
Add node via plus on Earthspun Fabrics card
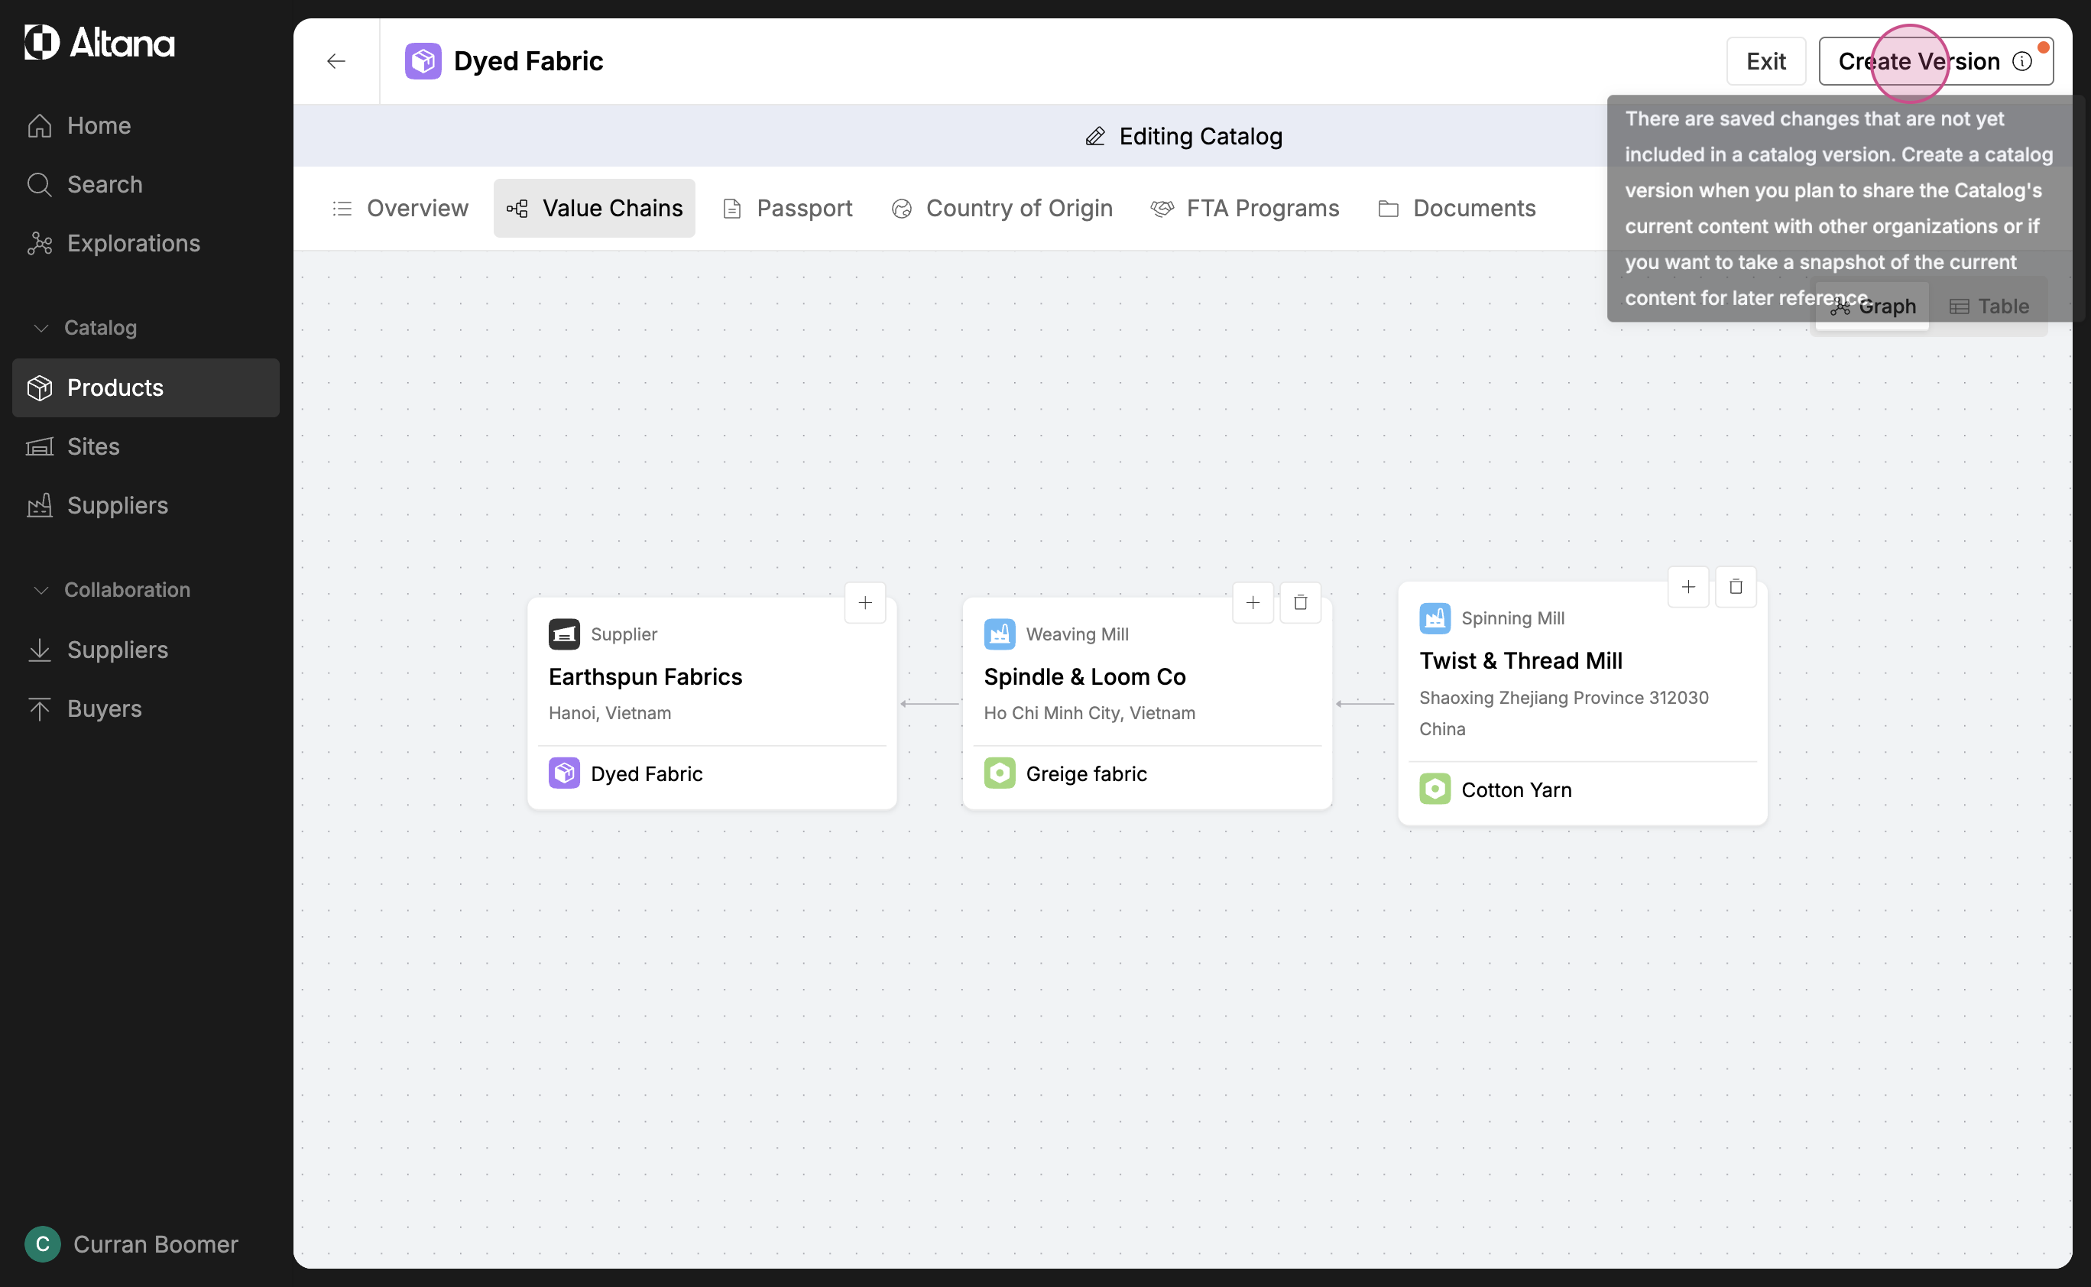click(864, 603)
